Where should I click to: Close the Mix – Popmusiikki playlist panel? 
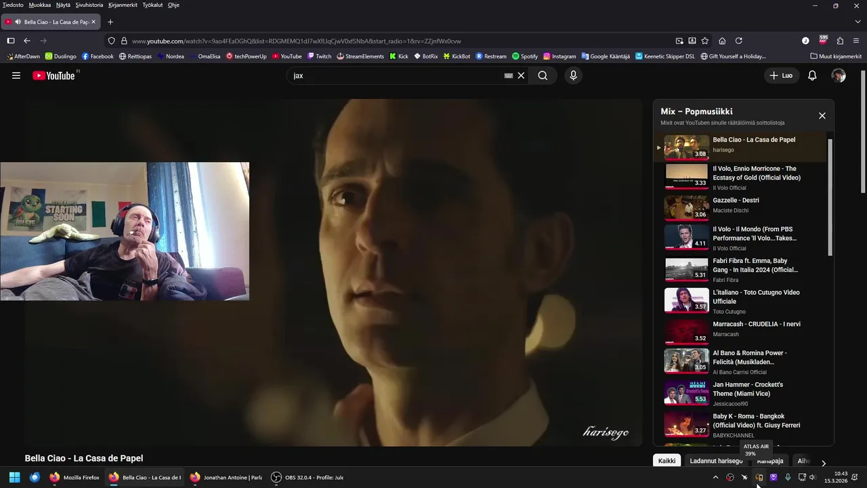822,116
